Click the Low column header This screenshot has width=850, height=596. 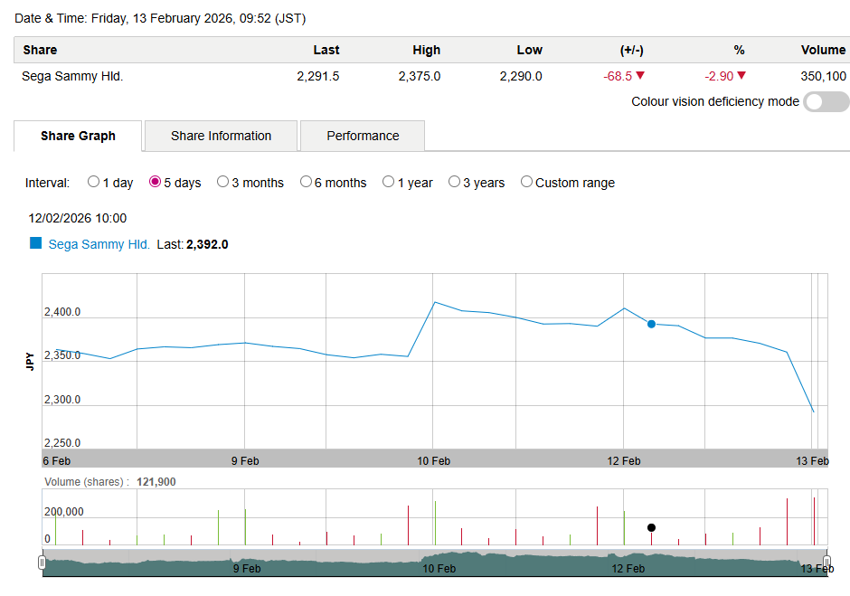(x=530, y=50)
